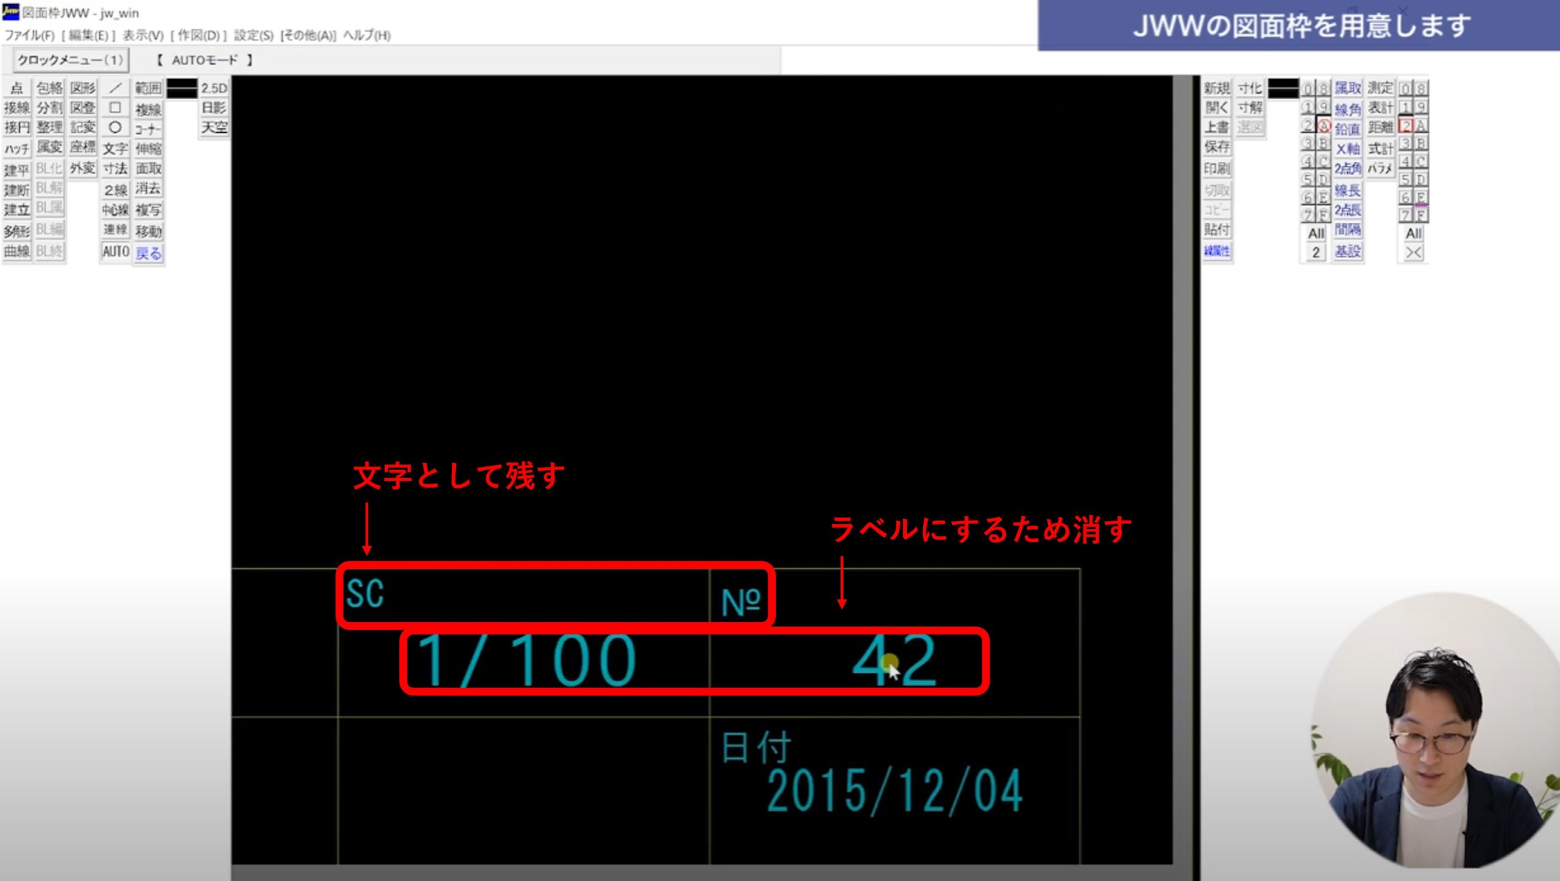Screen dimensions: 1560x881
Task: Open the 線属性 line attribute settings
Action: [1217, 251]
